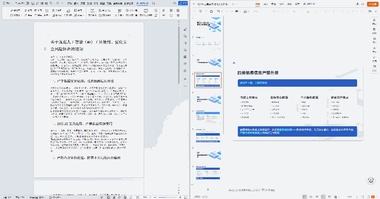Click the zoom out minus in Writer status bar

coord(155,197)
